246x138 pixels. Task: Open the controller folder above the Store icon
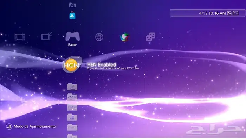(72, 5)
